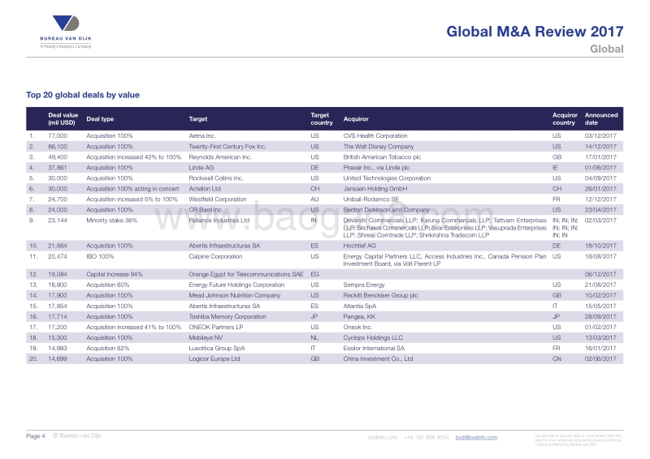Click deal value 77,000
This screenshot has width=650, height=459.
58,135
